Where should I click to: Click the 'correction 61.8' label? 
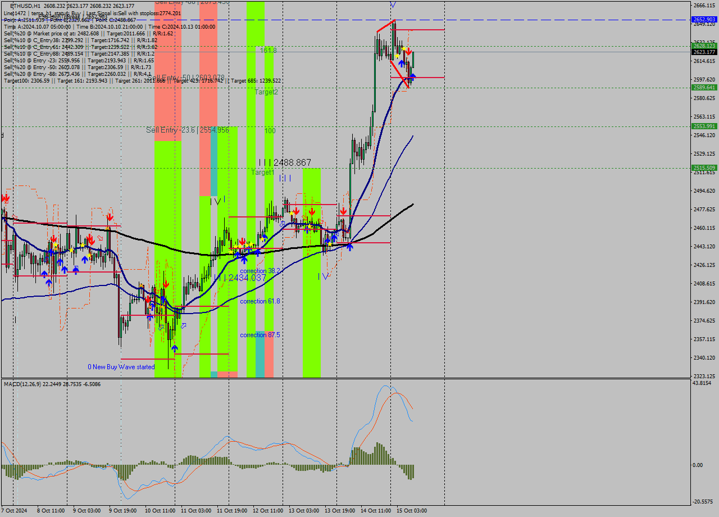(260, 301)
